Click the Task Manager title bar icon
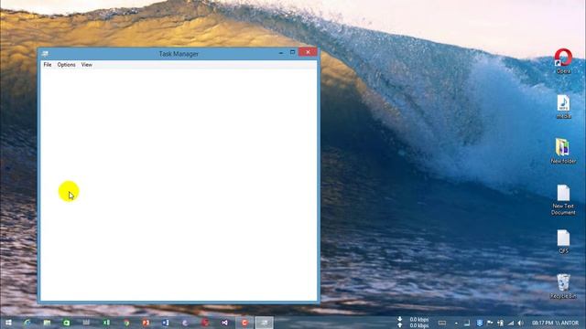 click(x=45, y=54)
